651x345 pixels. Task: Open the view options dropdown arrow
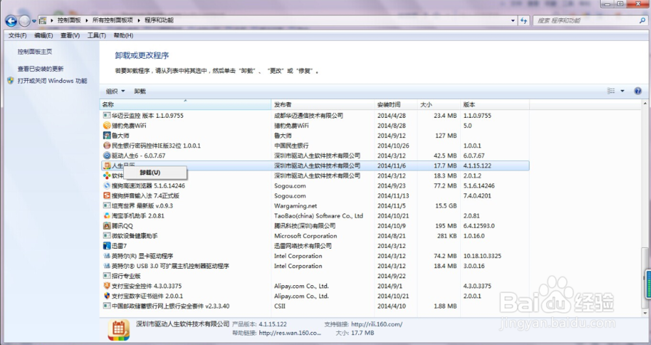pyautogui.click(x=622, y=91)
